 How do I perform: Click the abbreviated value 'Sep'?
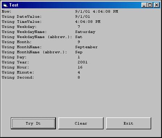click(x=79, y=52)
